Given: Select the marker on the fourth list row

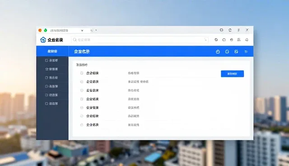Looking at the screenshot, I should click(x=82, y=99).
